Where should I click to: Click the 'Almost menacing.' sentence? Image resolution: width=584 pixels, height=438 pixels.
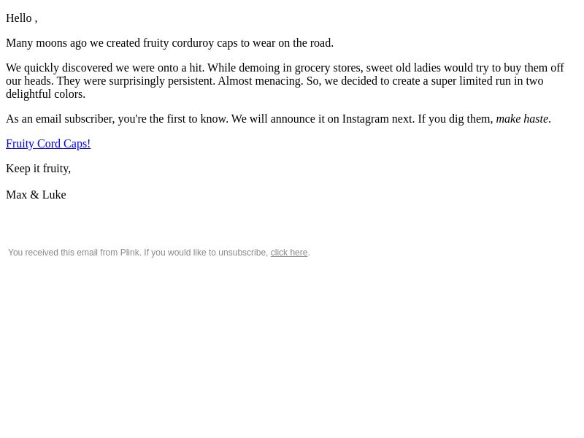(x=261, y=81)
